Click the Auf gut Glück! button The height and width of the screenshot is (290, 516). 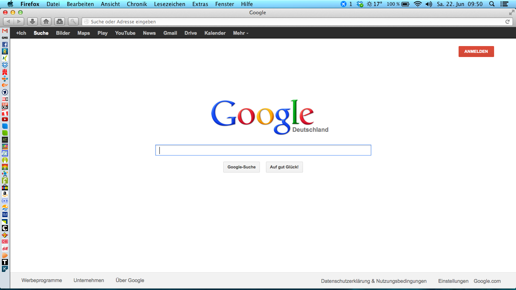(x=284, y=167)
